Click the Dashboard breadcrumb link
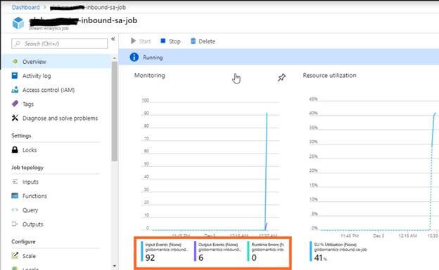This screenshot has height=270, width=439. point(25,7)
